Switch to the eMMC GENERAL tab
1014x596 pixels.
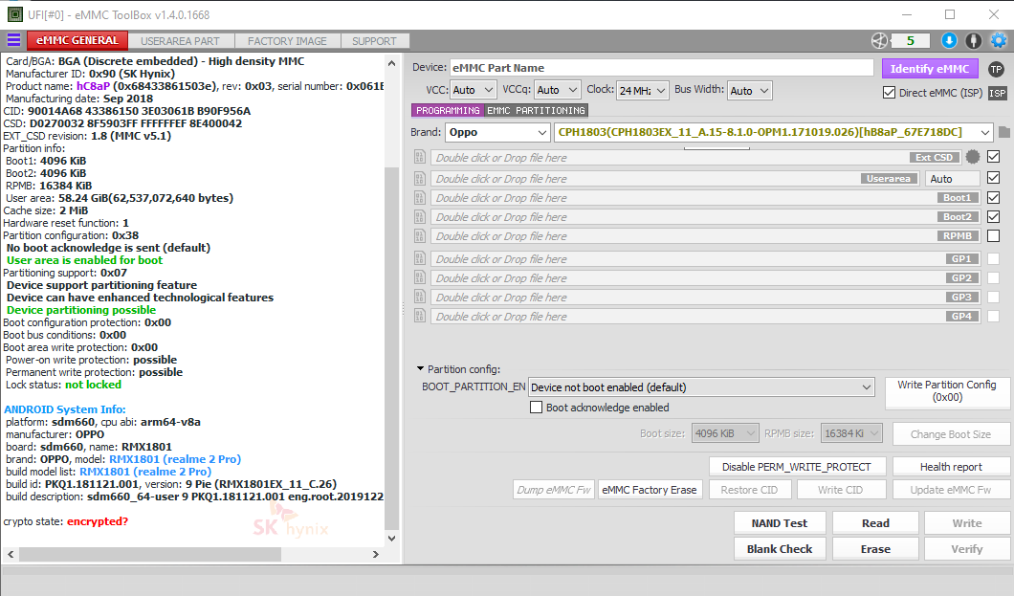pyautogui.click(x=77, y=41)
